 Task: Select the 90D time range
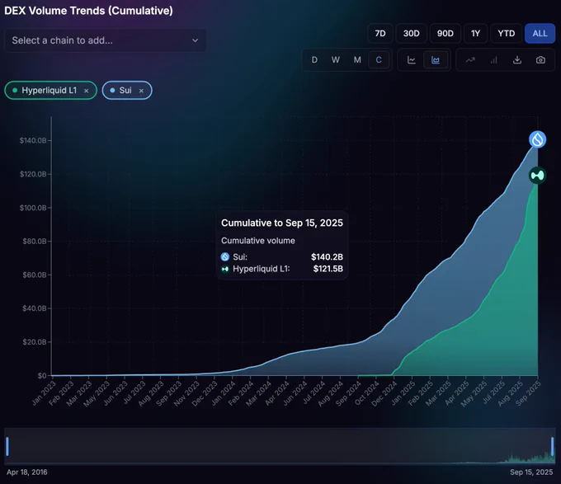[445, 34]
